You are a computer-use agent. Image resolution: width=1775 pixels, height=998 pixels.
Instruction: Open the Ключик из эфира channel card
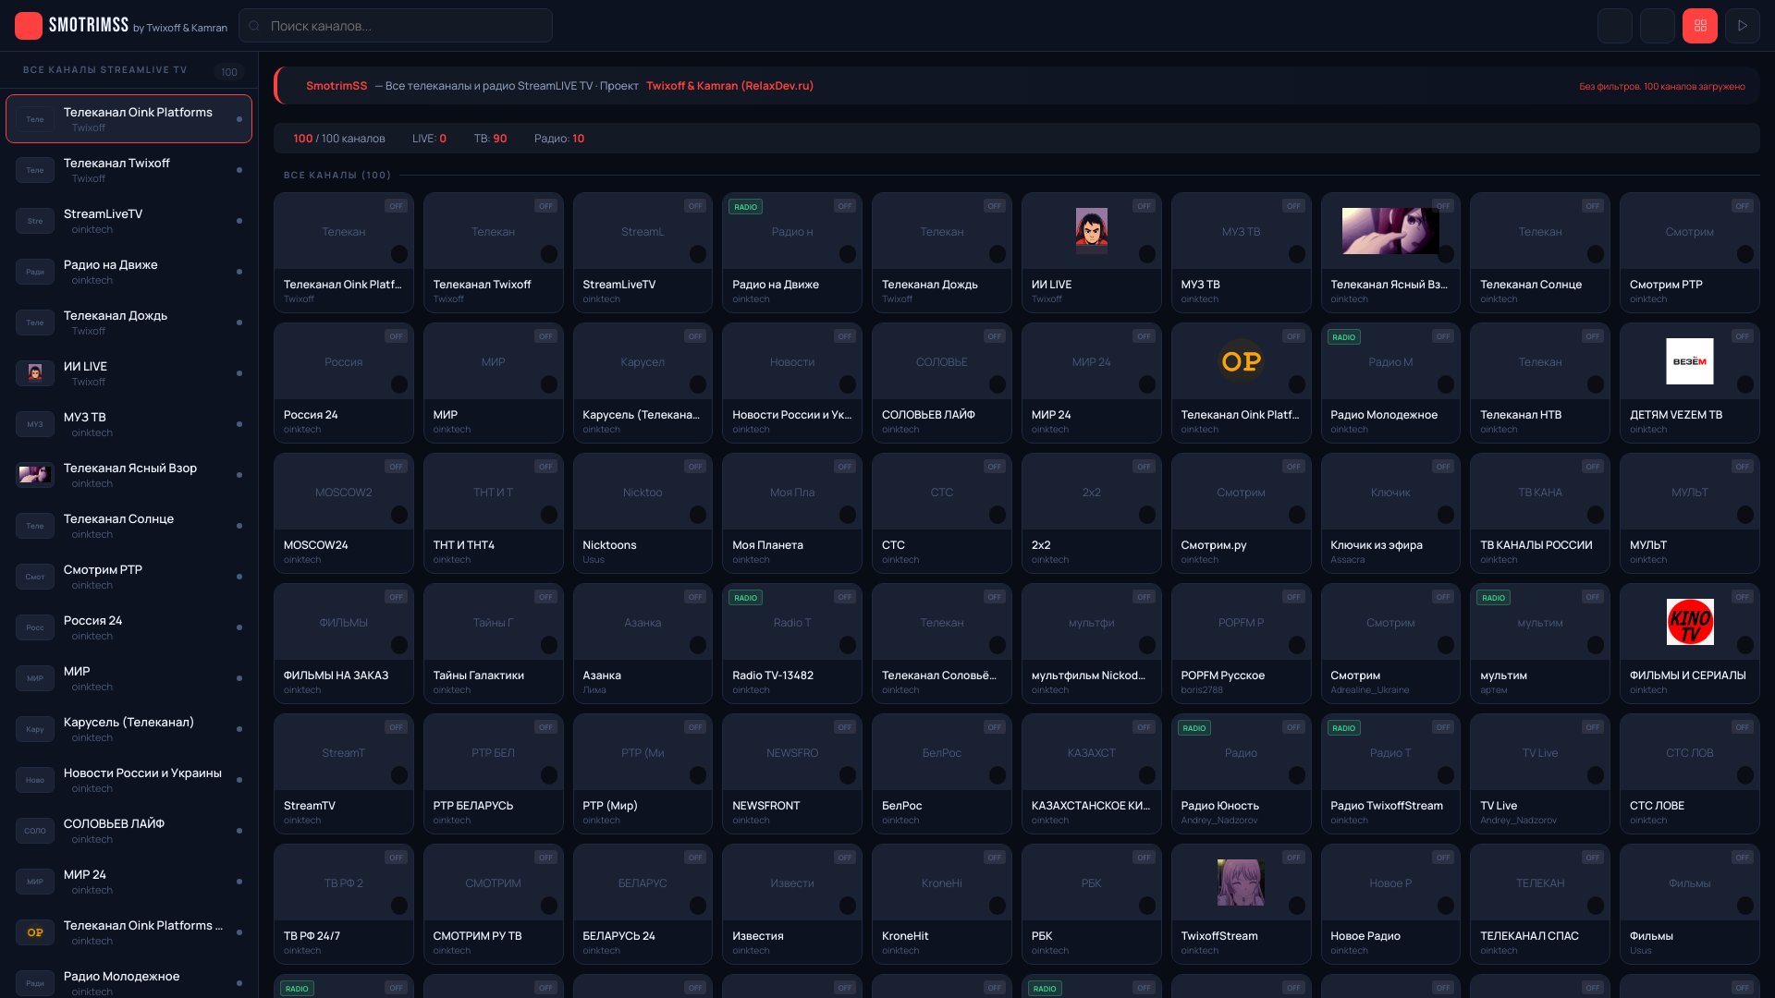click(x=1390, y=513)
